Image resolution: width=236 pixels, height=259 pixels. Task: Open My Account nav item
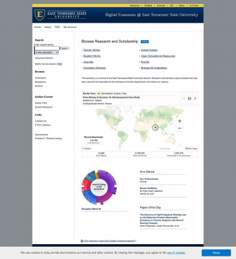pyautogui.click(x=70, y=27)
